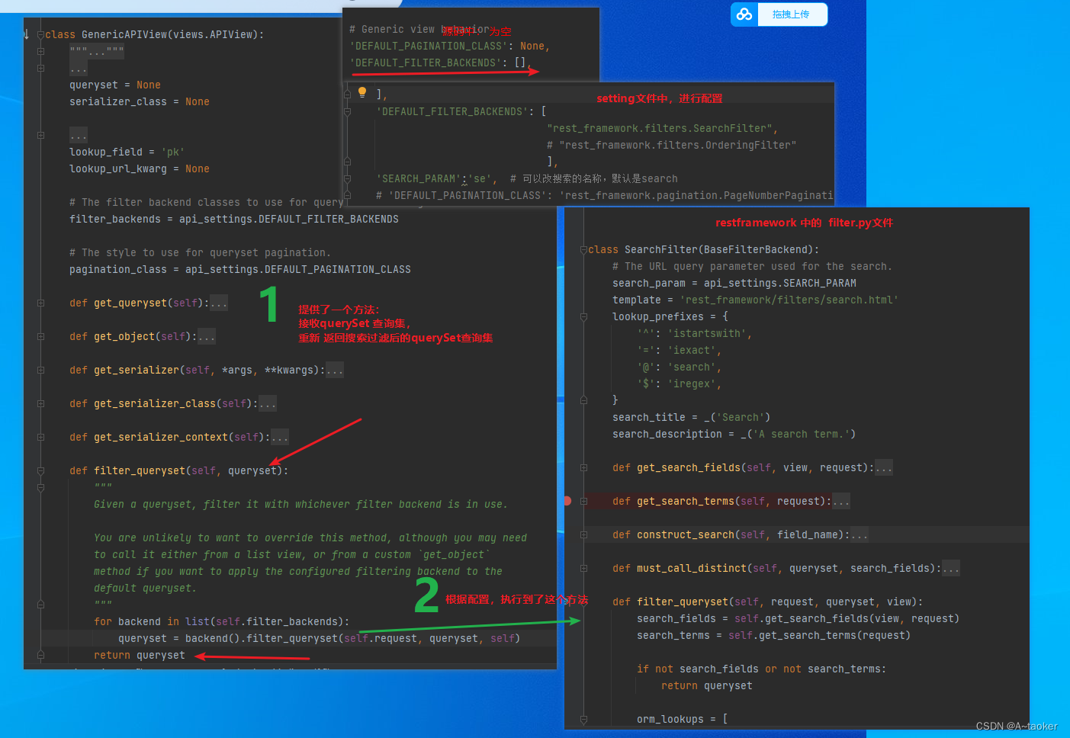Click the 'SEARCH_PARAM':'se' setting
Viewport: 1070px width, 738px height.
436,178
